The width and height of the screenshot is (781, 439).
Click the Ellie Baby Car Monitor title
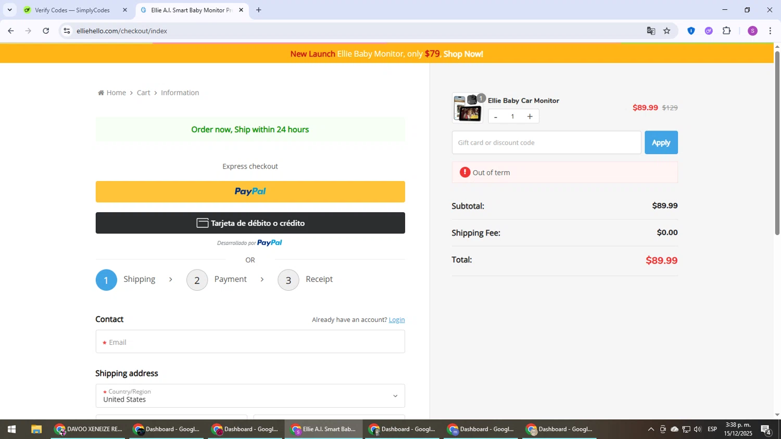click(523, 100)
